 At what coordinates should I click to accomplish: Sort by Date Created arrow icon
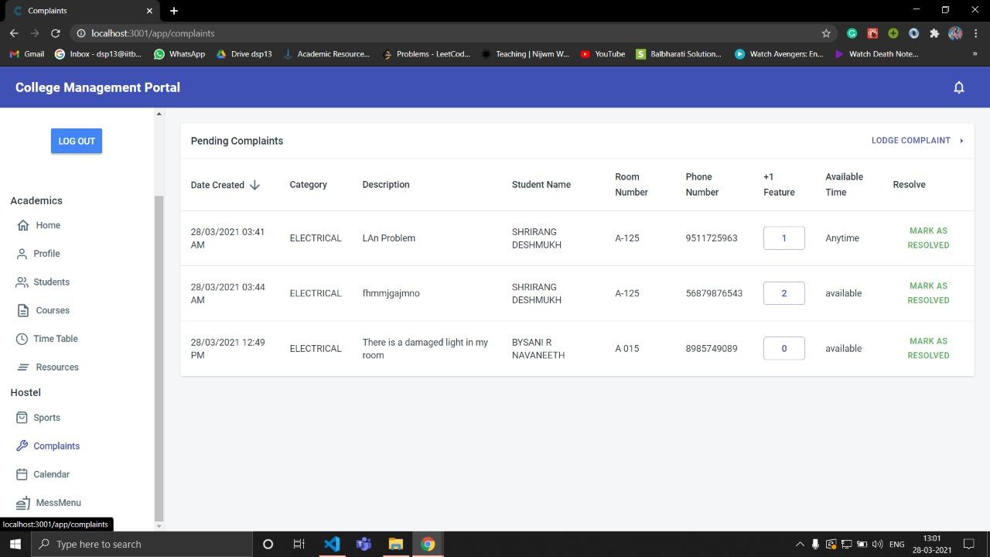(254, 185)
